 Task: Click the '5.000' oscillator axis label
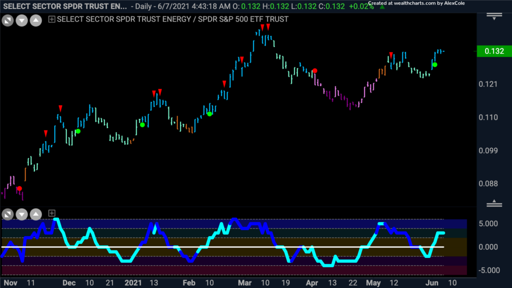tap(488, 223)
